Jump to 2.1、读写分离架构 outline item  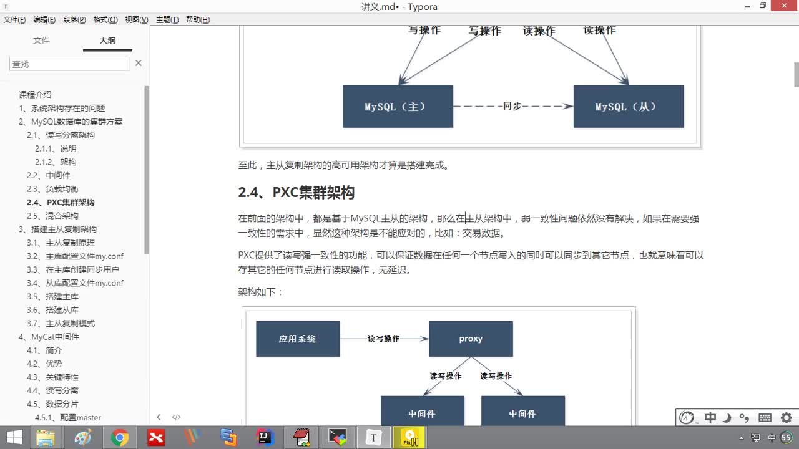[61, 135]
